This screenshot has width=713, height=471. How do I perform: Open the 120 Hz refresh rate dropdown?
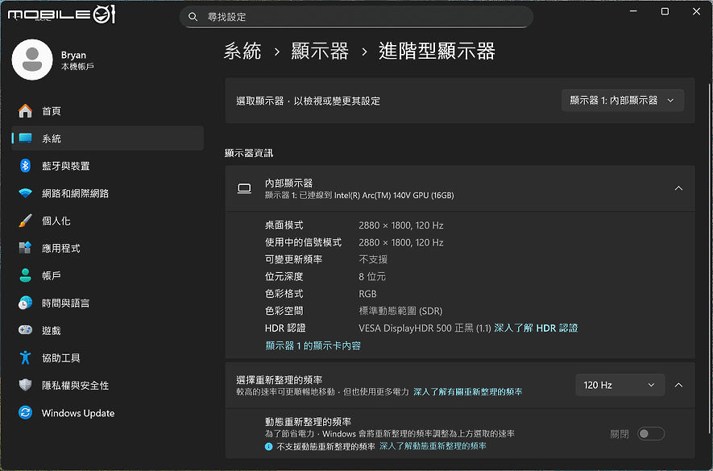[620, 385]
